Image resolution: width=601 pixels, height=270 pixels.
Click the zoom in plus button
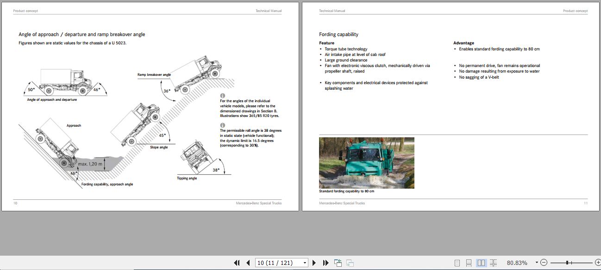pos(597,263)
